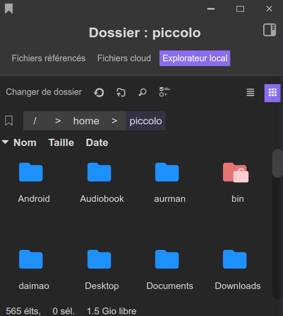Open the Fichiers cloud tab
Viewport: 283px width, 316px height.
tap(124, 58)
